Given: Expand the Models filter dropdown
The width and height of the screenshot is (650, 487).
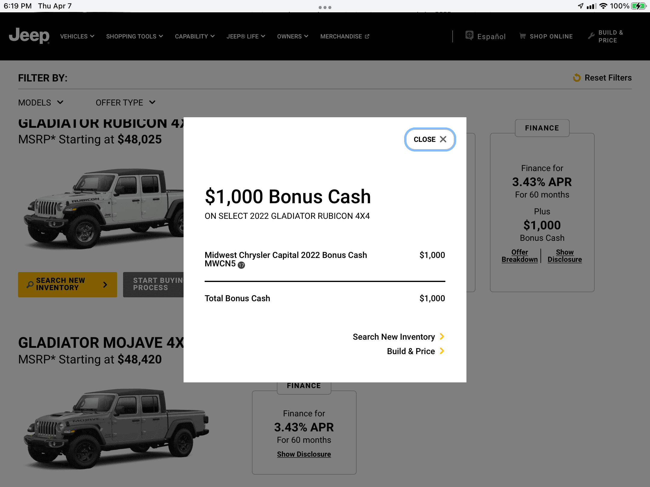Looking at the screenshot, I should pyautogui.click(x=41, y=103).
